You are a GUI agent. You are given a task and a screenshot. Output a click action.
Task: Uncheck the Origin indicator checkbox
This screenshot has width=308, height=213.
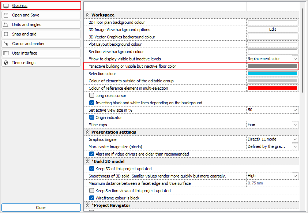coord(91,117)
